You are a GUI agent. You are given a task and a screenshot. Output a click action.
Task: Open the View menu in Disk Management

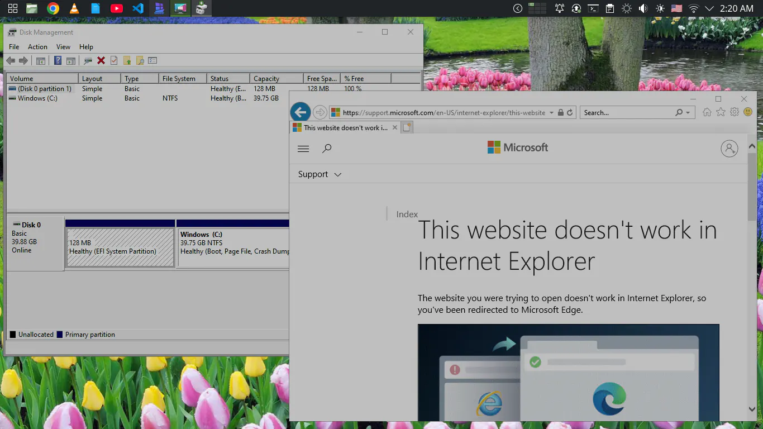[64, 47]
